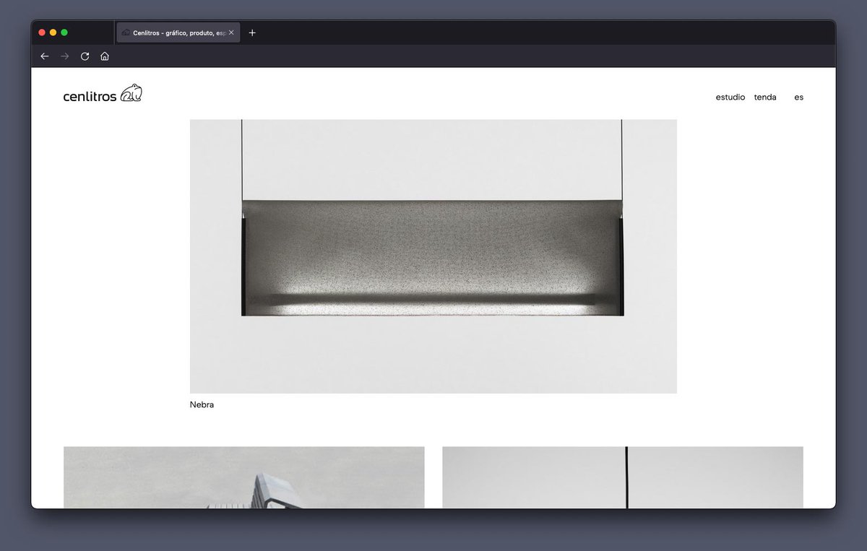Open the tenda shop link
867x551 pixels.
click(x=765, y=97)
